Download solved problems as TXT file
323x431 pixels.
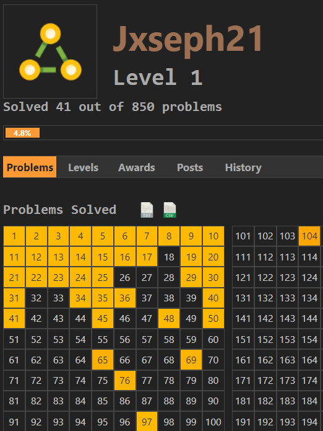[147, 210]
